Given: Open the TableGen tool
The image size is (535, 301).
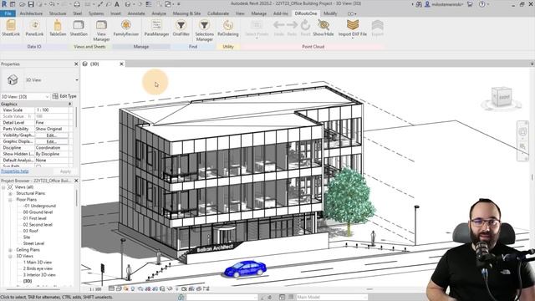Looking at the screenshot, I should click(58, 28).
